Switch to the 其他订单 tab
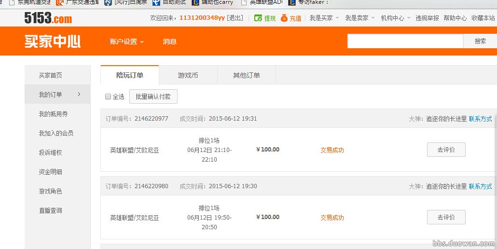Screen dimensions: 497x249 246,75
